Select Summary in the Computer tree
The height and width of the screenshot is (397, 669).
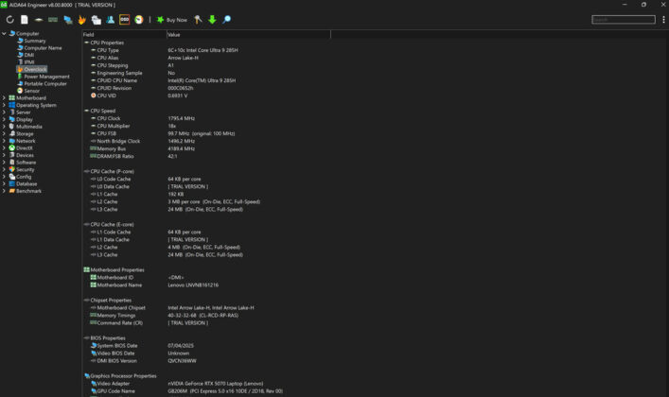31,41
